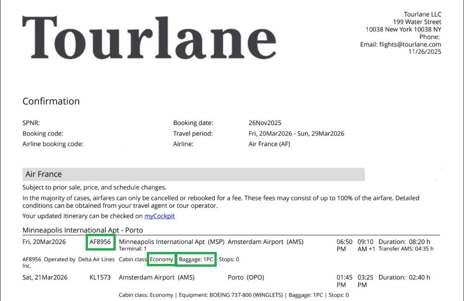Click the green-boxed Baggage: 1PC text
This screenshot has height=301, width=464.
196,260
